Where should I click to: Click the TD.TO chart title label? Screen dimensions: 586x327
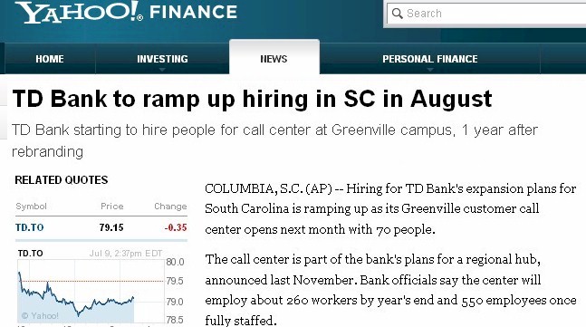point(30,254)
